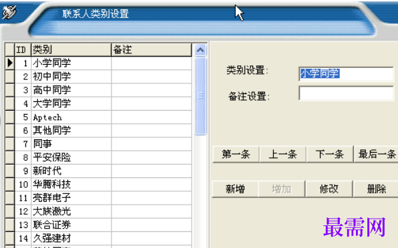Click the app icon in title bar
Screen dimensions: 398x248
tap(9, 12)
